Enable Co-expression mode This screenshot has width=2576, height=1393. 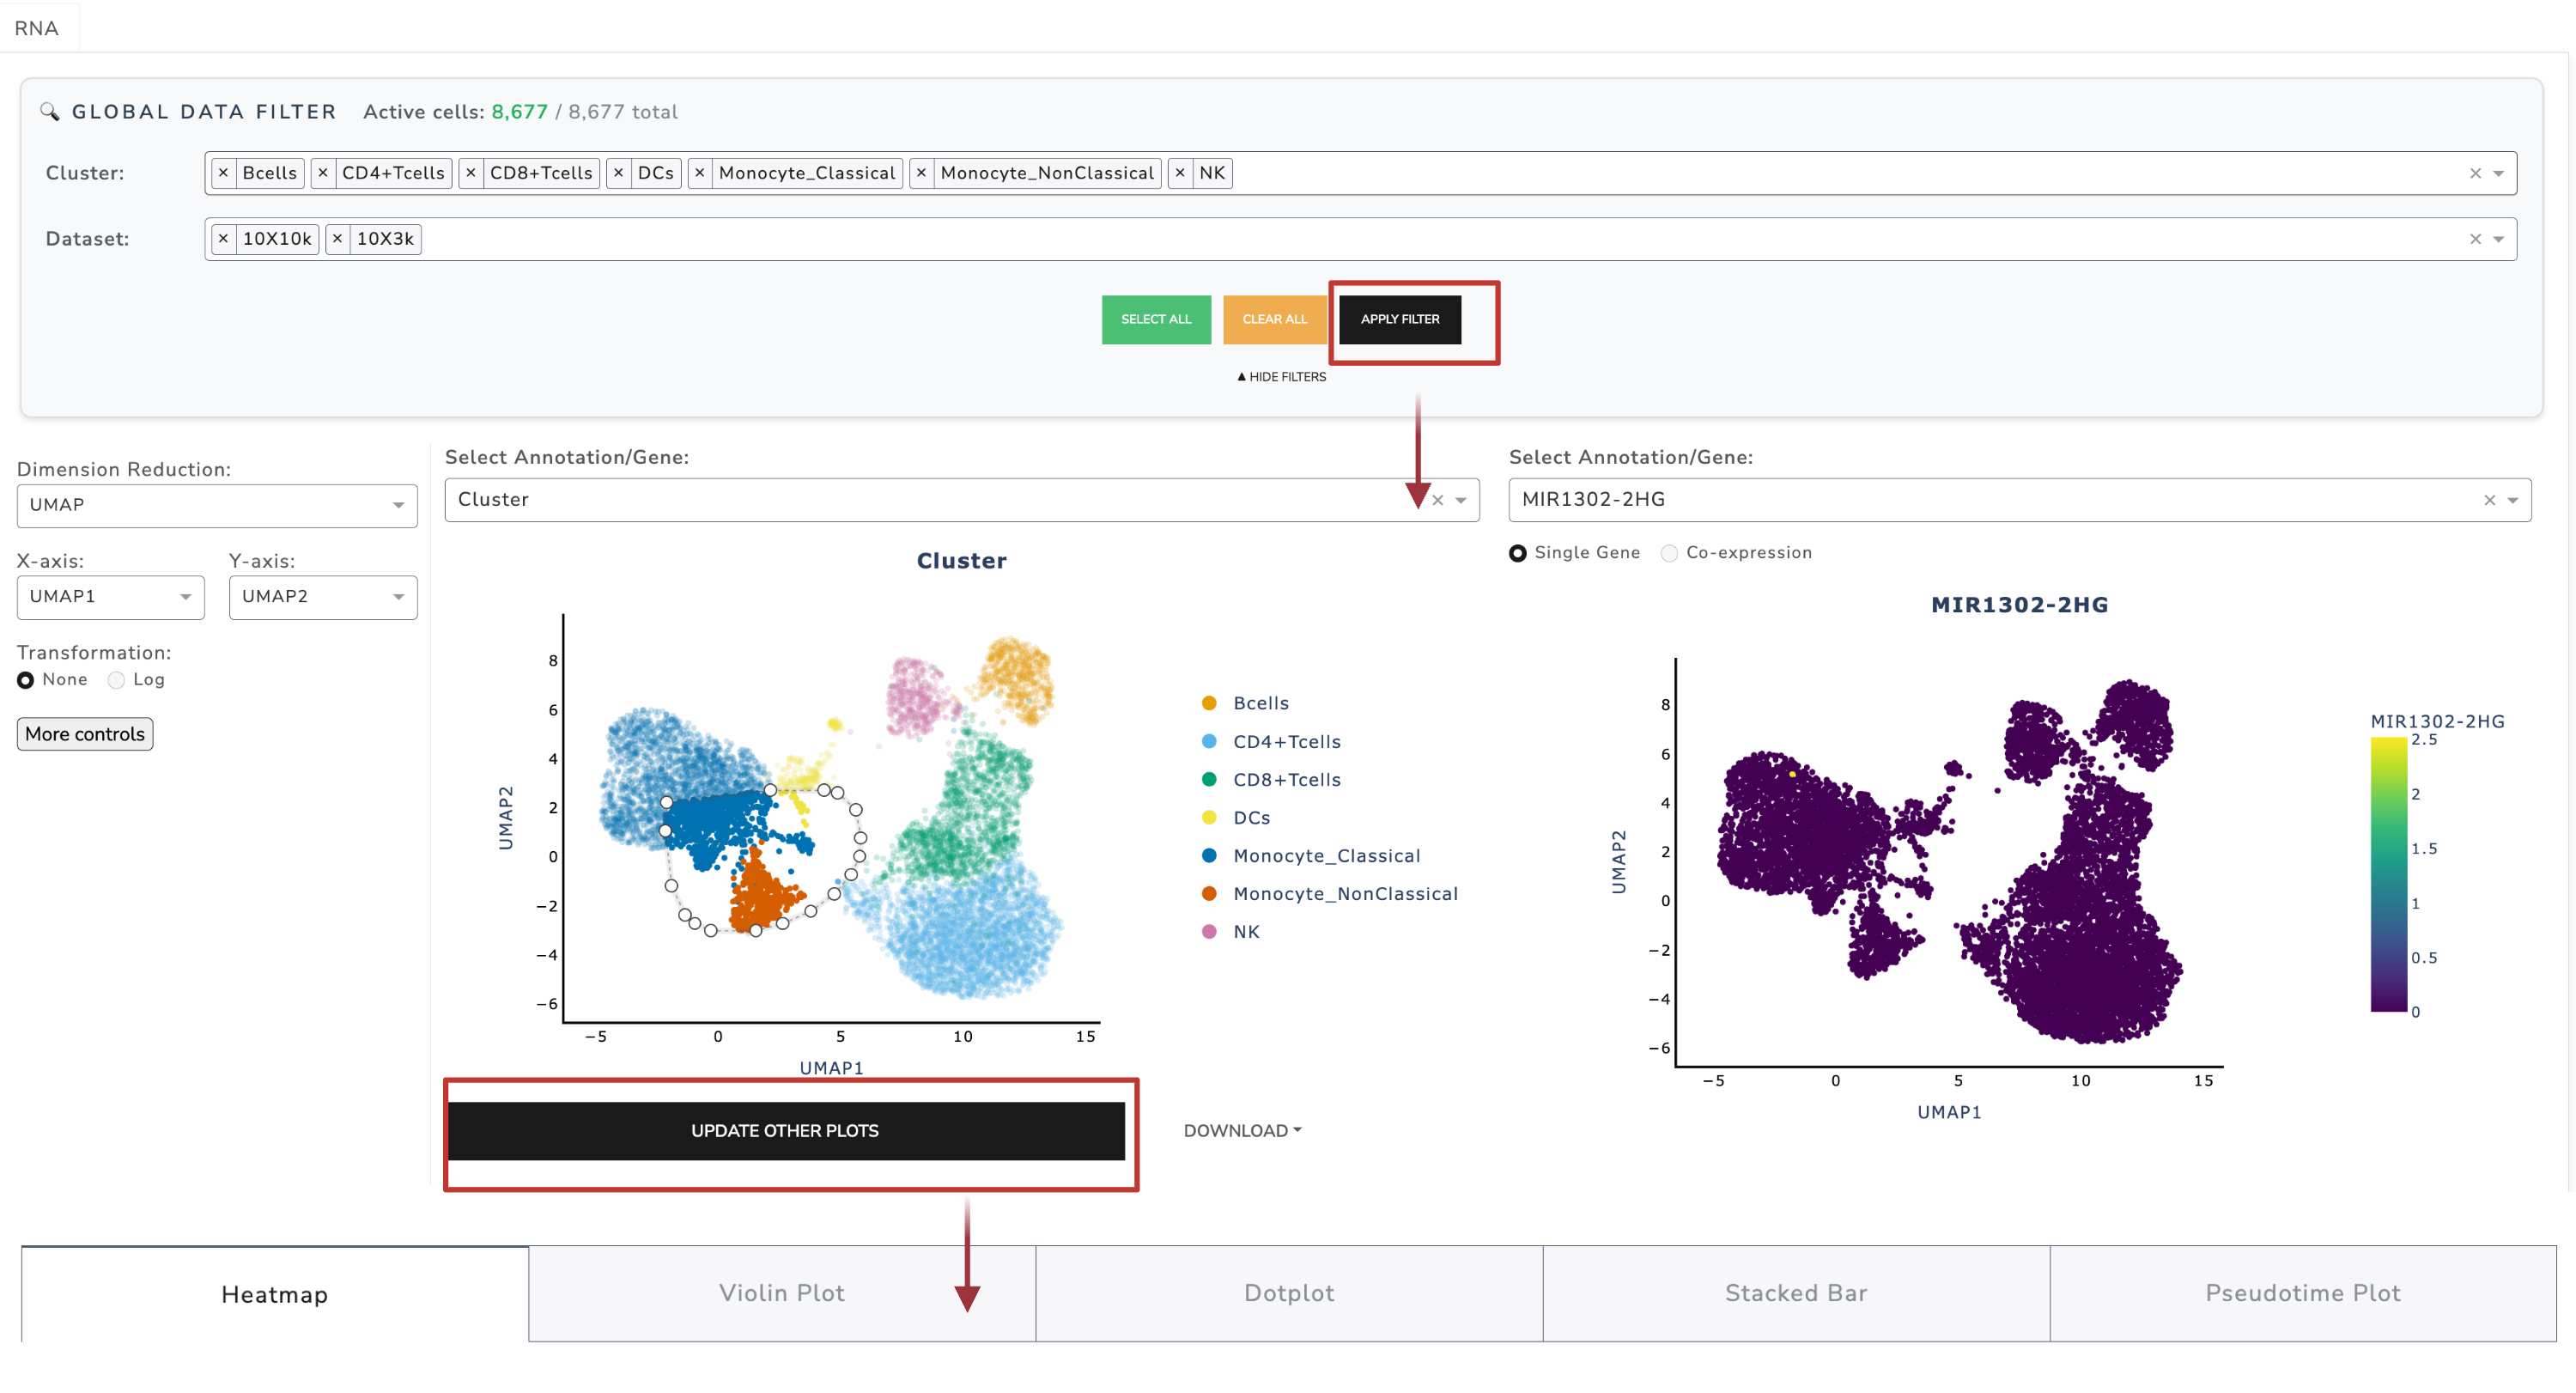coord(1669,553)
